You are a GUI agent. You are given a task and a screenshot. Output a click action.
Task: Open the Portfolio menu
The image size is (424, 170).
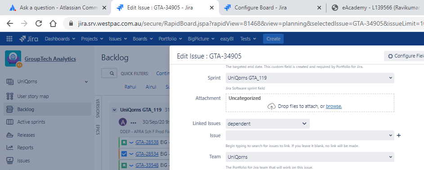click(170, 39)
